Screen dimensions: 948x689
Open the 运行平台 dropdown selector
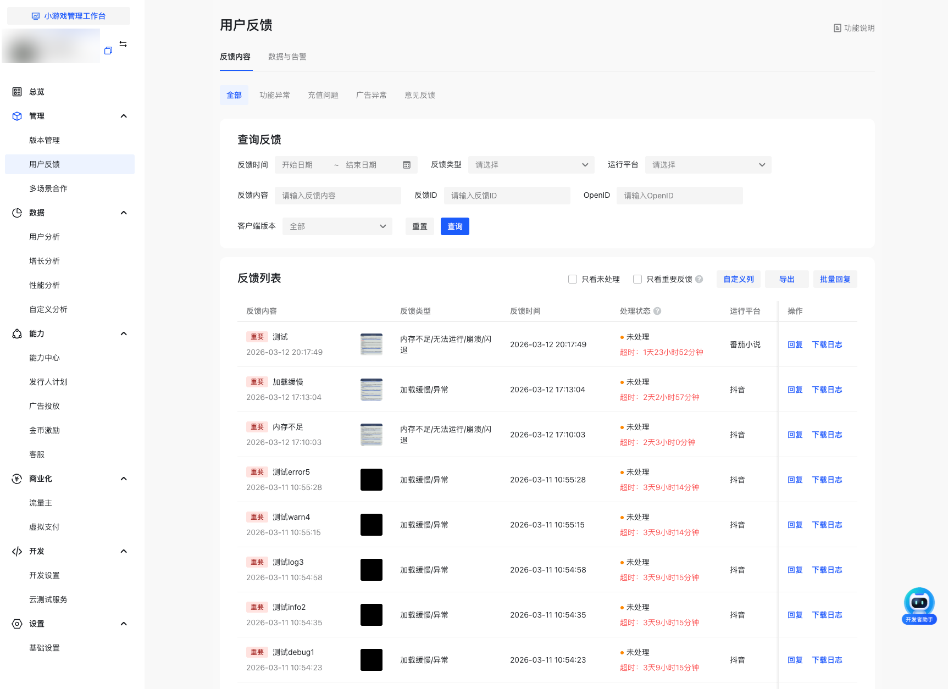pyautogui.click(x=708, y=165)
